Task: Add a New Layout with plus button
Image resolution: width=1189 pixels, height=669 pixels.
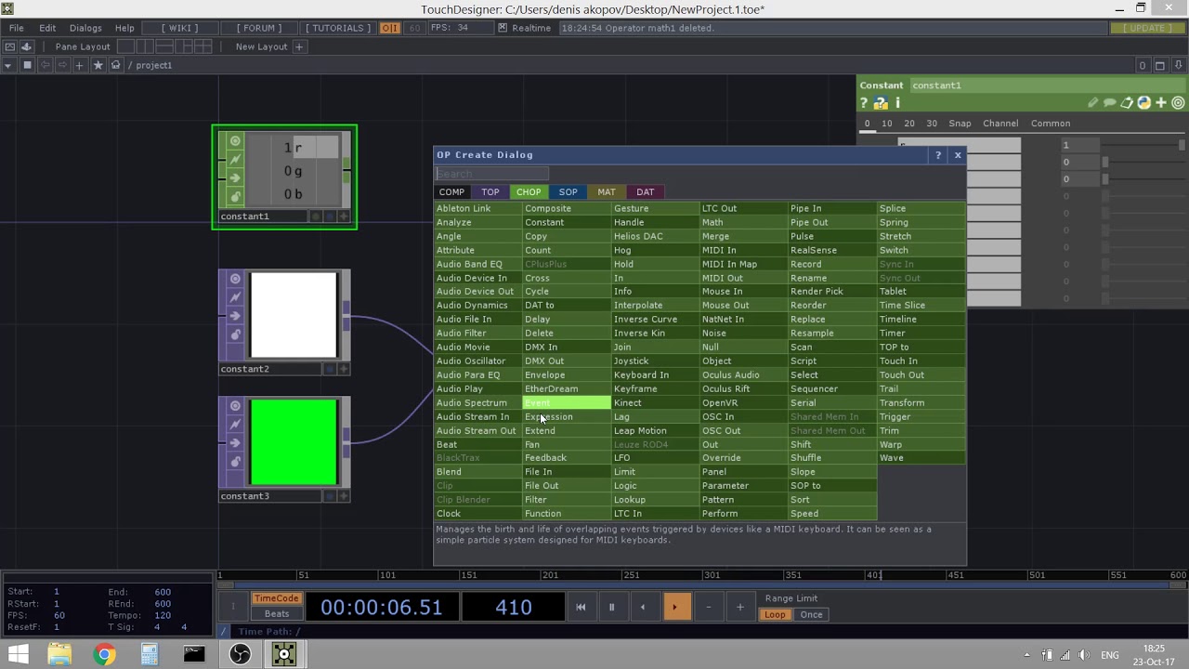Action: click(299, 46)
